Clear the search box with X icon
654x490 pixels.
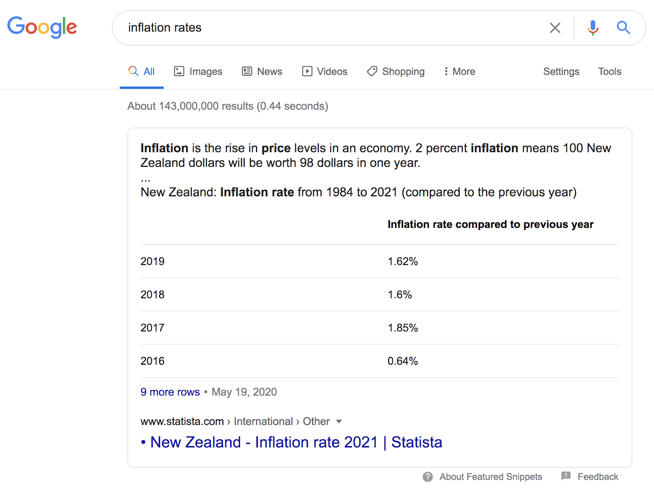tap(555, 28)
